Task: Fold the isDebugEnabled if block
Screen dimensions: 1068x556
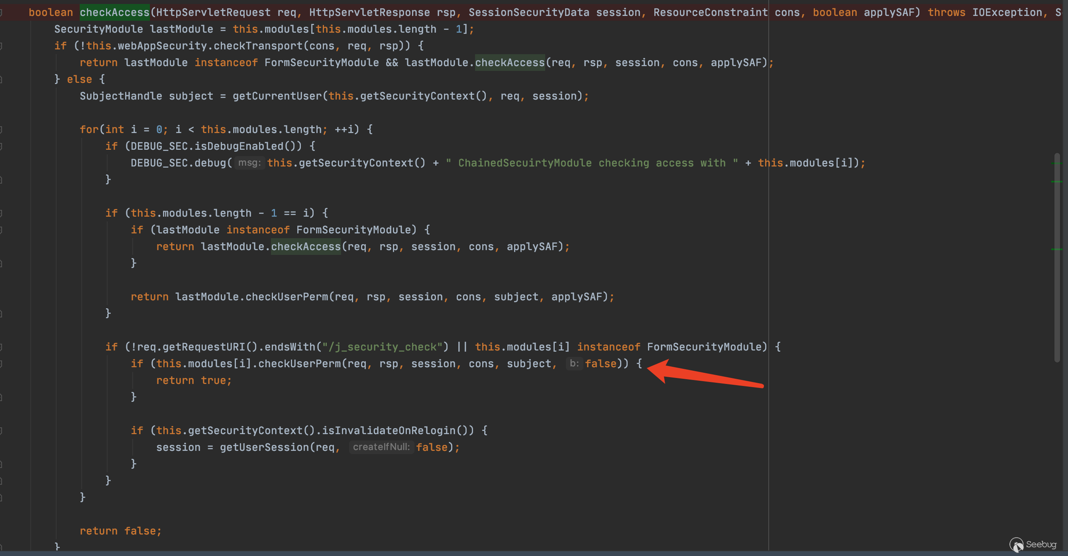Action: coord(1,146)
